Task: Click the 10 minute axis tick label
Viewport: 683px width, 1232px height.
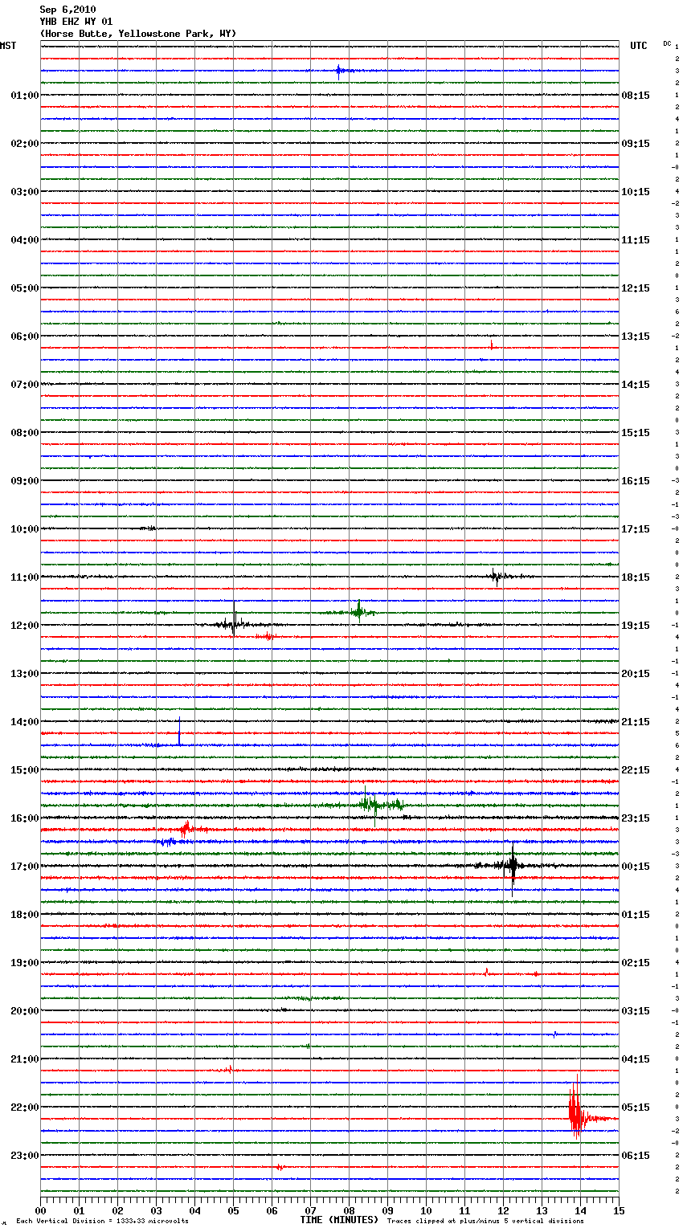Action: (x=426, y=1210)
